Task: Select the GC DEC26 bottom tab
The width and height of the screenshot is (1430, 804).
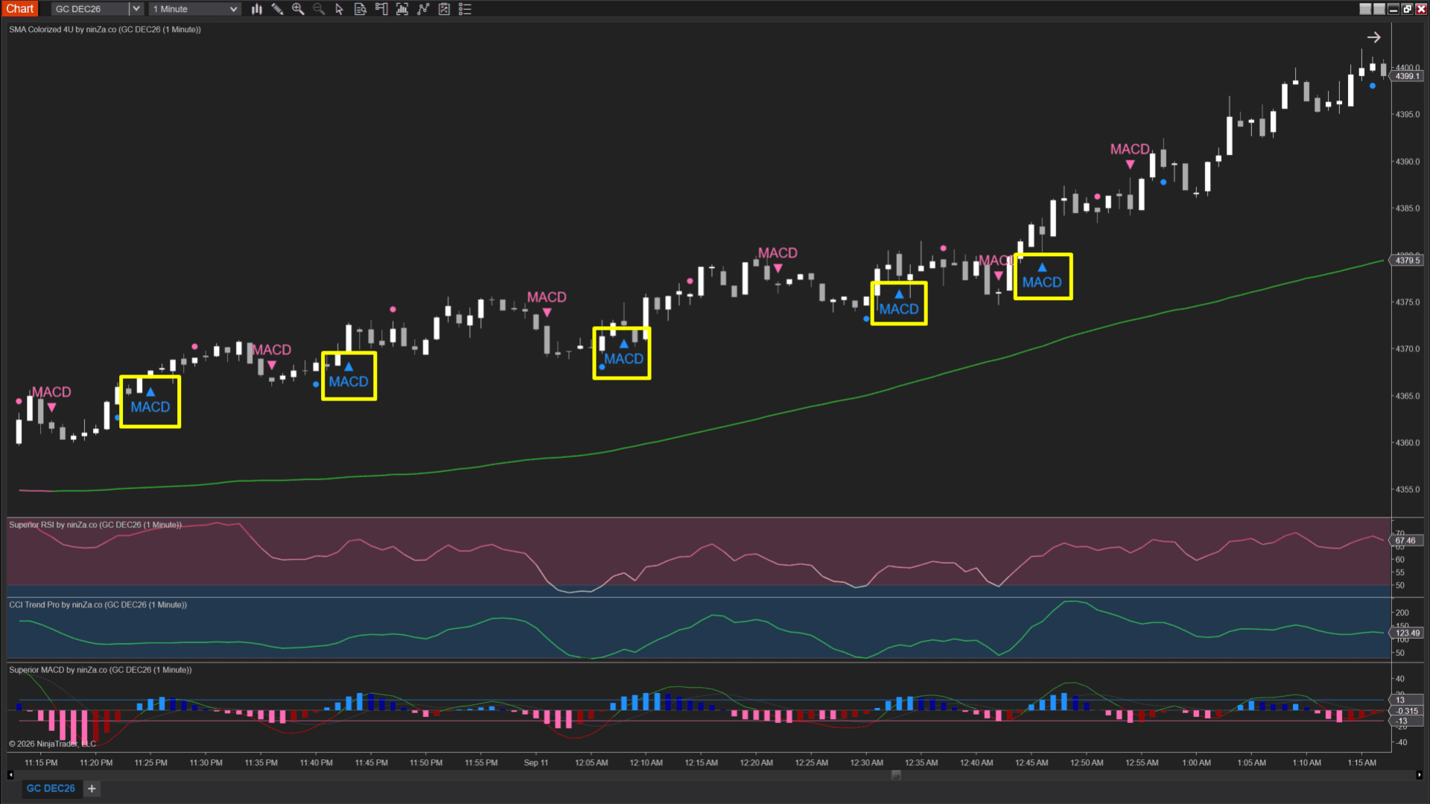Action: coord(51,788)
